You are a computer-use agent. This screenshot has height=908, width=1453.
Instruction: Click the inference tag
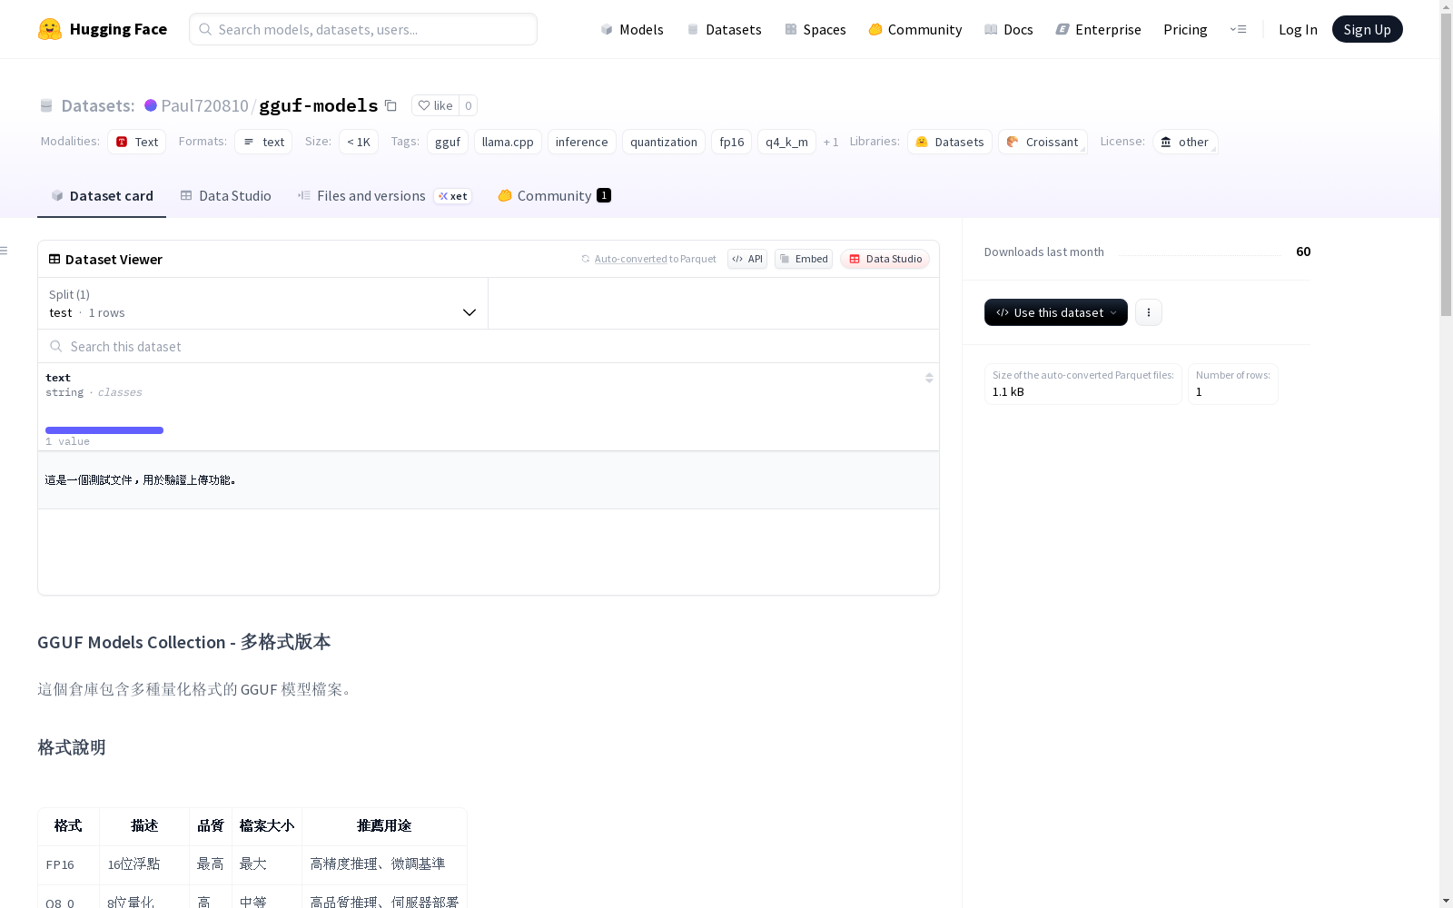tap(582, 142)
